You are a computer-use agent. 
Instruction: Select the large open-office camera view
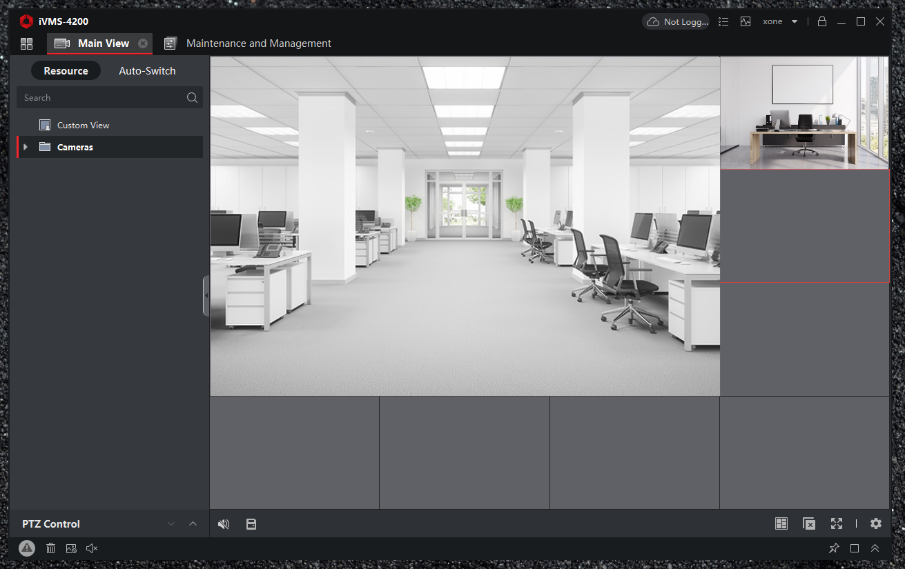point(465,226)
